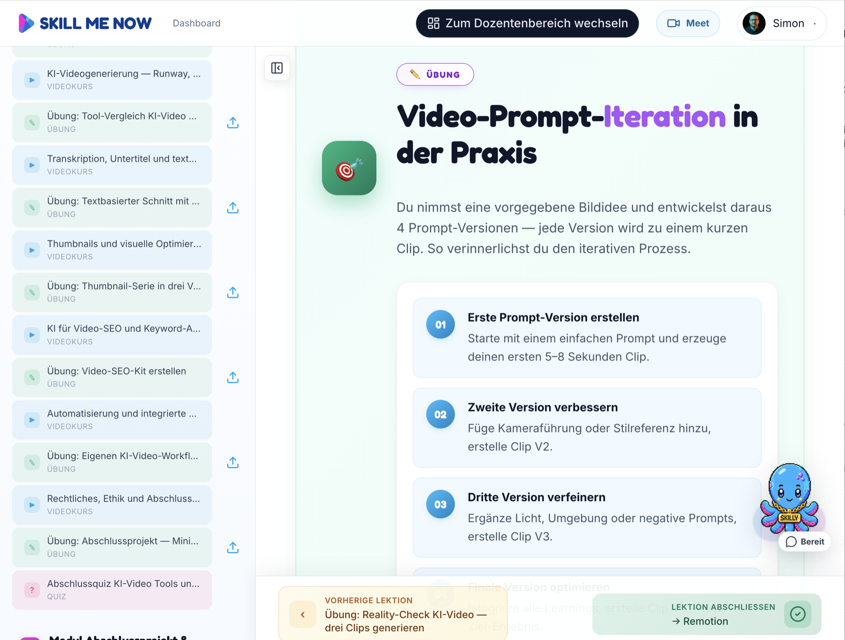The width and height of the screenshot is (845, 640).
Task: Select step 01 Erste Prompt-Version erstellen
Action: [587, 337]
